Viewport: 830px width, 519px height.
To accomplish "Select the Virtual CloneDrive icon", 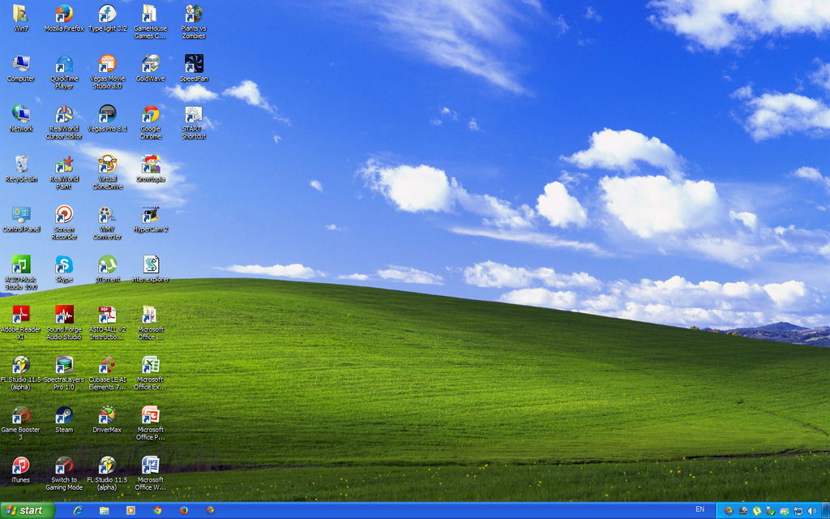I will point(108,173).
